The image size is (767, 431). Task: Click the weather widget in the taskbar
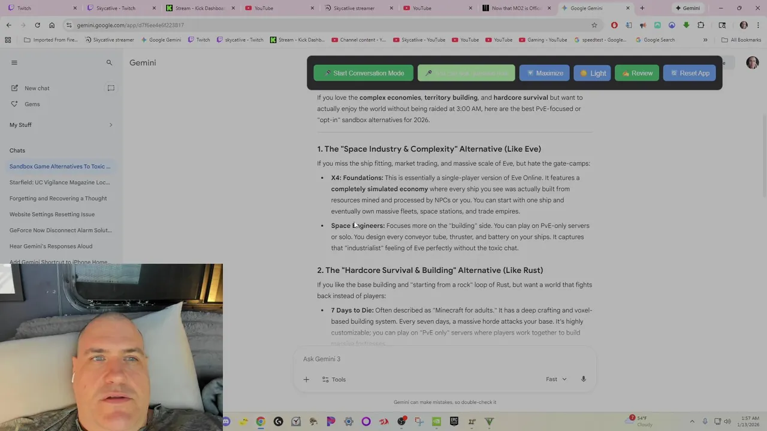tap(640, 421)
